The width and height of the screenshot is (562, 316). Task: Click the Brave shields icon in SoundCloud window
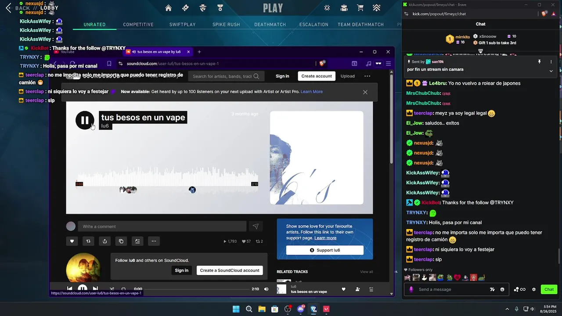click(322, 64)
